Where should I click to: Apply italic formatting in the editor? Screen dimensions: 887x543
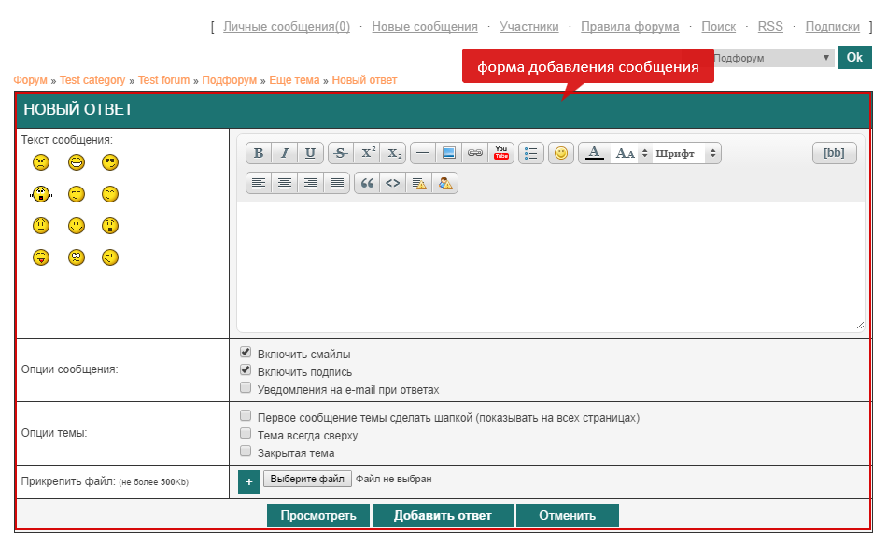click(x=285, y=153)
